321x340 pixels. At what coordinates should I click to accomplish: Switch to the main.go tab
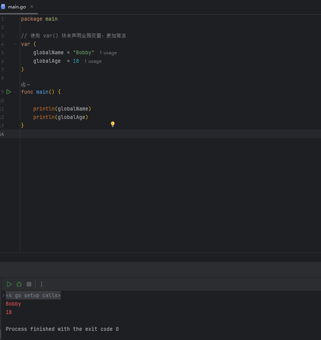(x=17, y=7)
